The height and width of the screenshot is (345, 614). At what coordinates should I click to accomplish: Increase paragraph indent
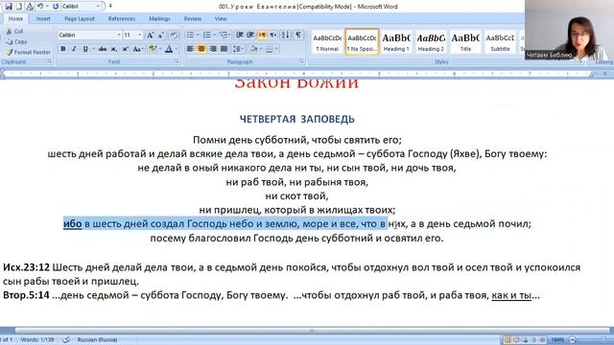click(x=250, y=35)
